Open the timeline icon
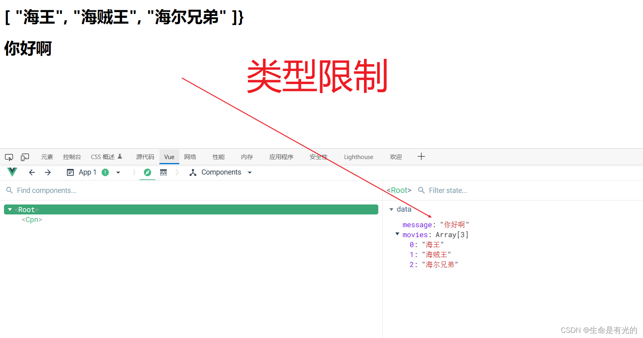Viewport: 643px width, 338px height. tap(163, 172)
